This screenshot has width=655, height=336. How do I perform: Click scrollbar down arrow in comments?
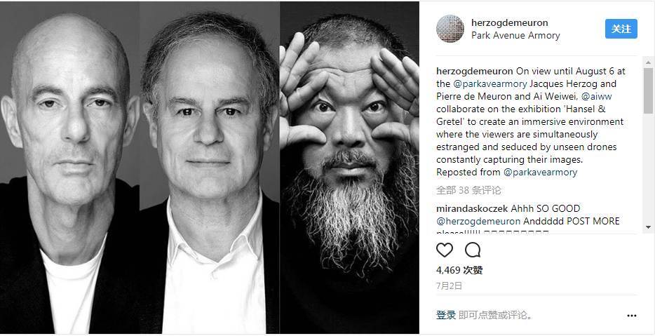[x=648, y=227]
